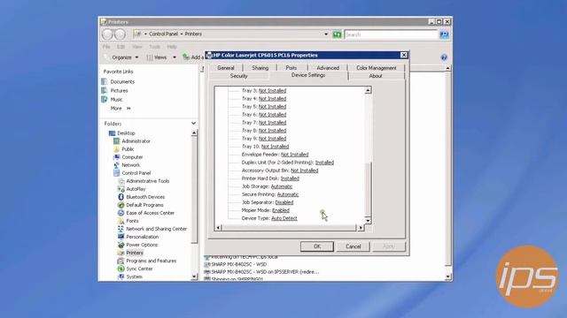
Task: Click the Search field in Printers window
Action: coord(391,34)
